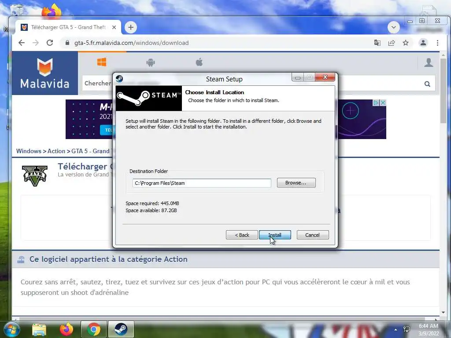451x338 pixels.
Task: Click the Chrome forward arrow
Action: click(36, 43)
